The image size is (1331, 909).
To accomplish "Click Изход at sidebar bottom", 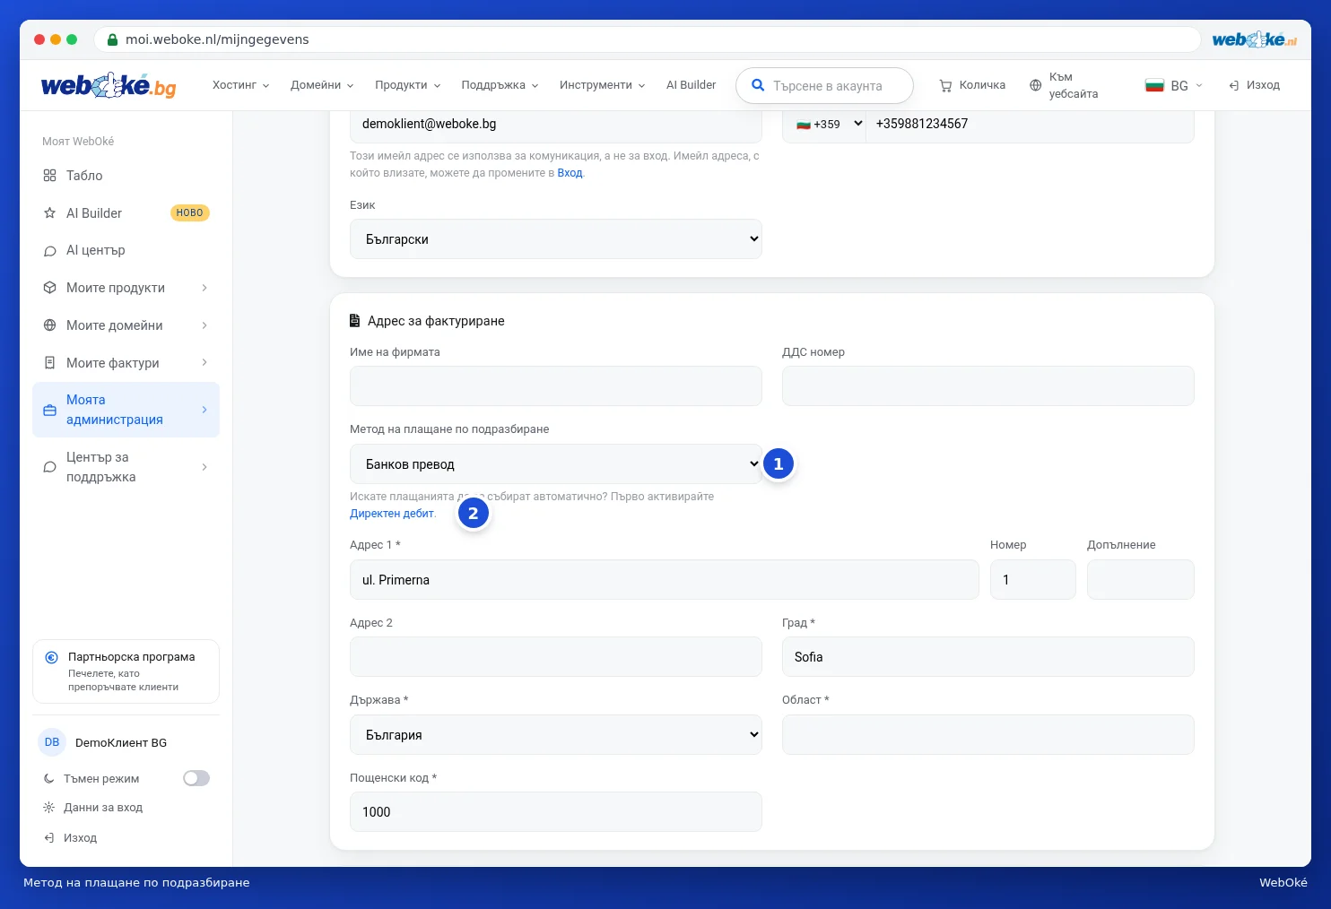I will point(71,838).
